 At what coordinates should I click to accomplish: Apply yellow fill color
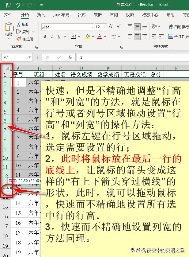coord(88,37)
